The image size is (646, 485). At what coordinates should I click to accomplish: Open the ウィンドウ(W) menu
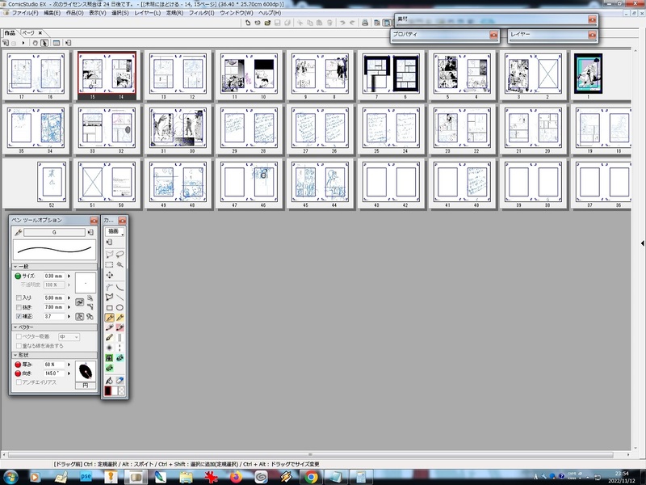click(236, 13)
